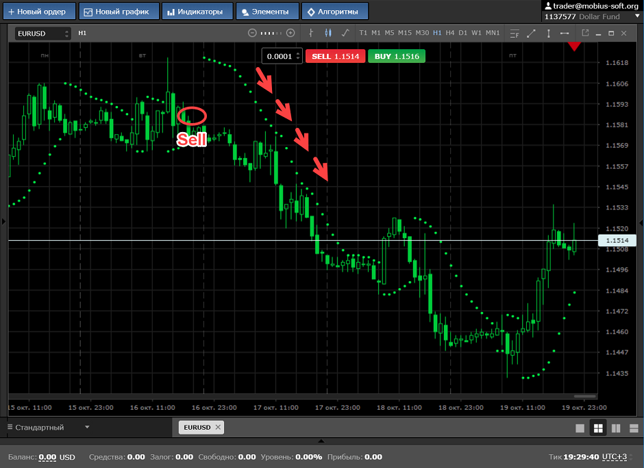Open the EURUSD symbol selector
This screenshot has height=468, width=644.
(42, 34)
